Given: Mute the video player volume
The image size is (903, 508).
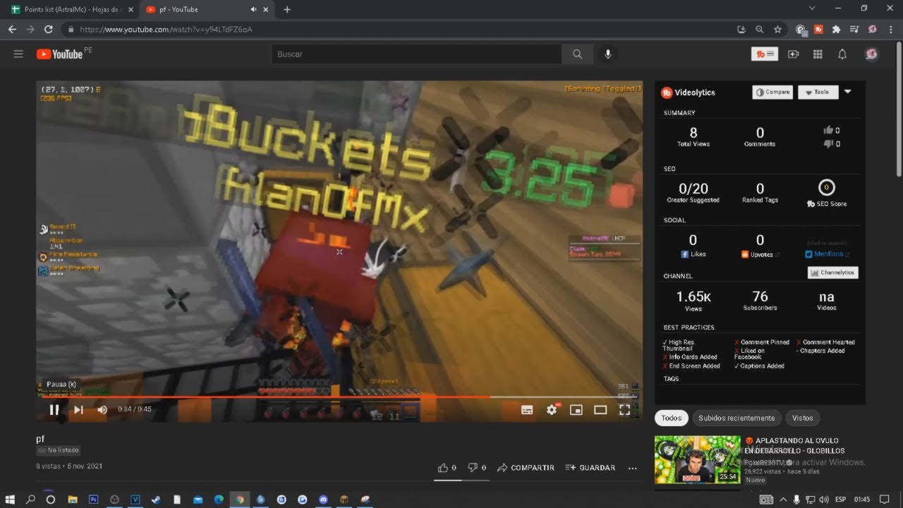Looking at the screenshot, I should click(102, 409).
